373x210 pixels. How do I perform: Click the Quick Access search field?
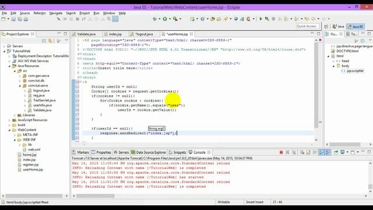[x=307, y=26]
